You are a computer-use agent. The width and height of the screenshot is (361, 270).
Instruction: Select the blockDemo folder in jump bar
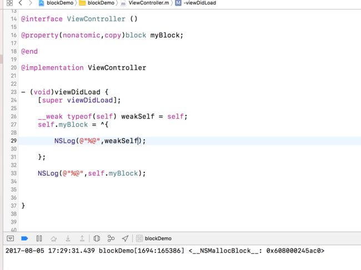(x=97, y=3)
